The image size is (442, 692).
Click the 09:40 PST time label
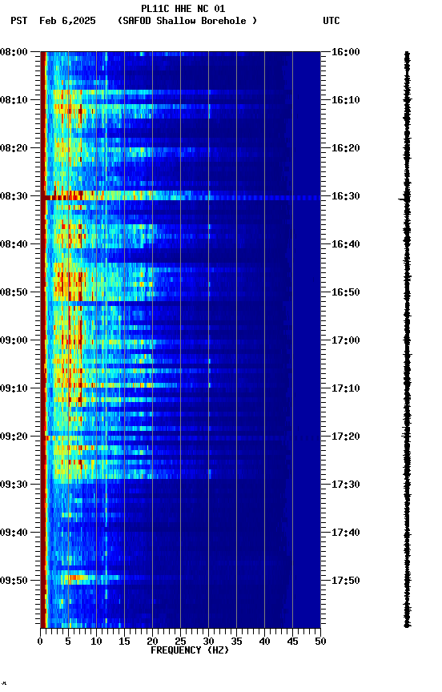[14, 533]
